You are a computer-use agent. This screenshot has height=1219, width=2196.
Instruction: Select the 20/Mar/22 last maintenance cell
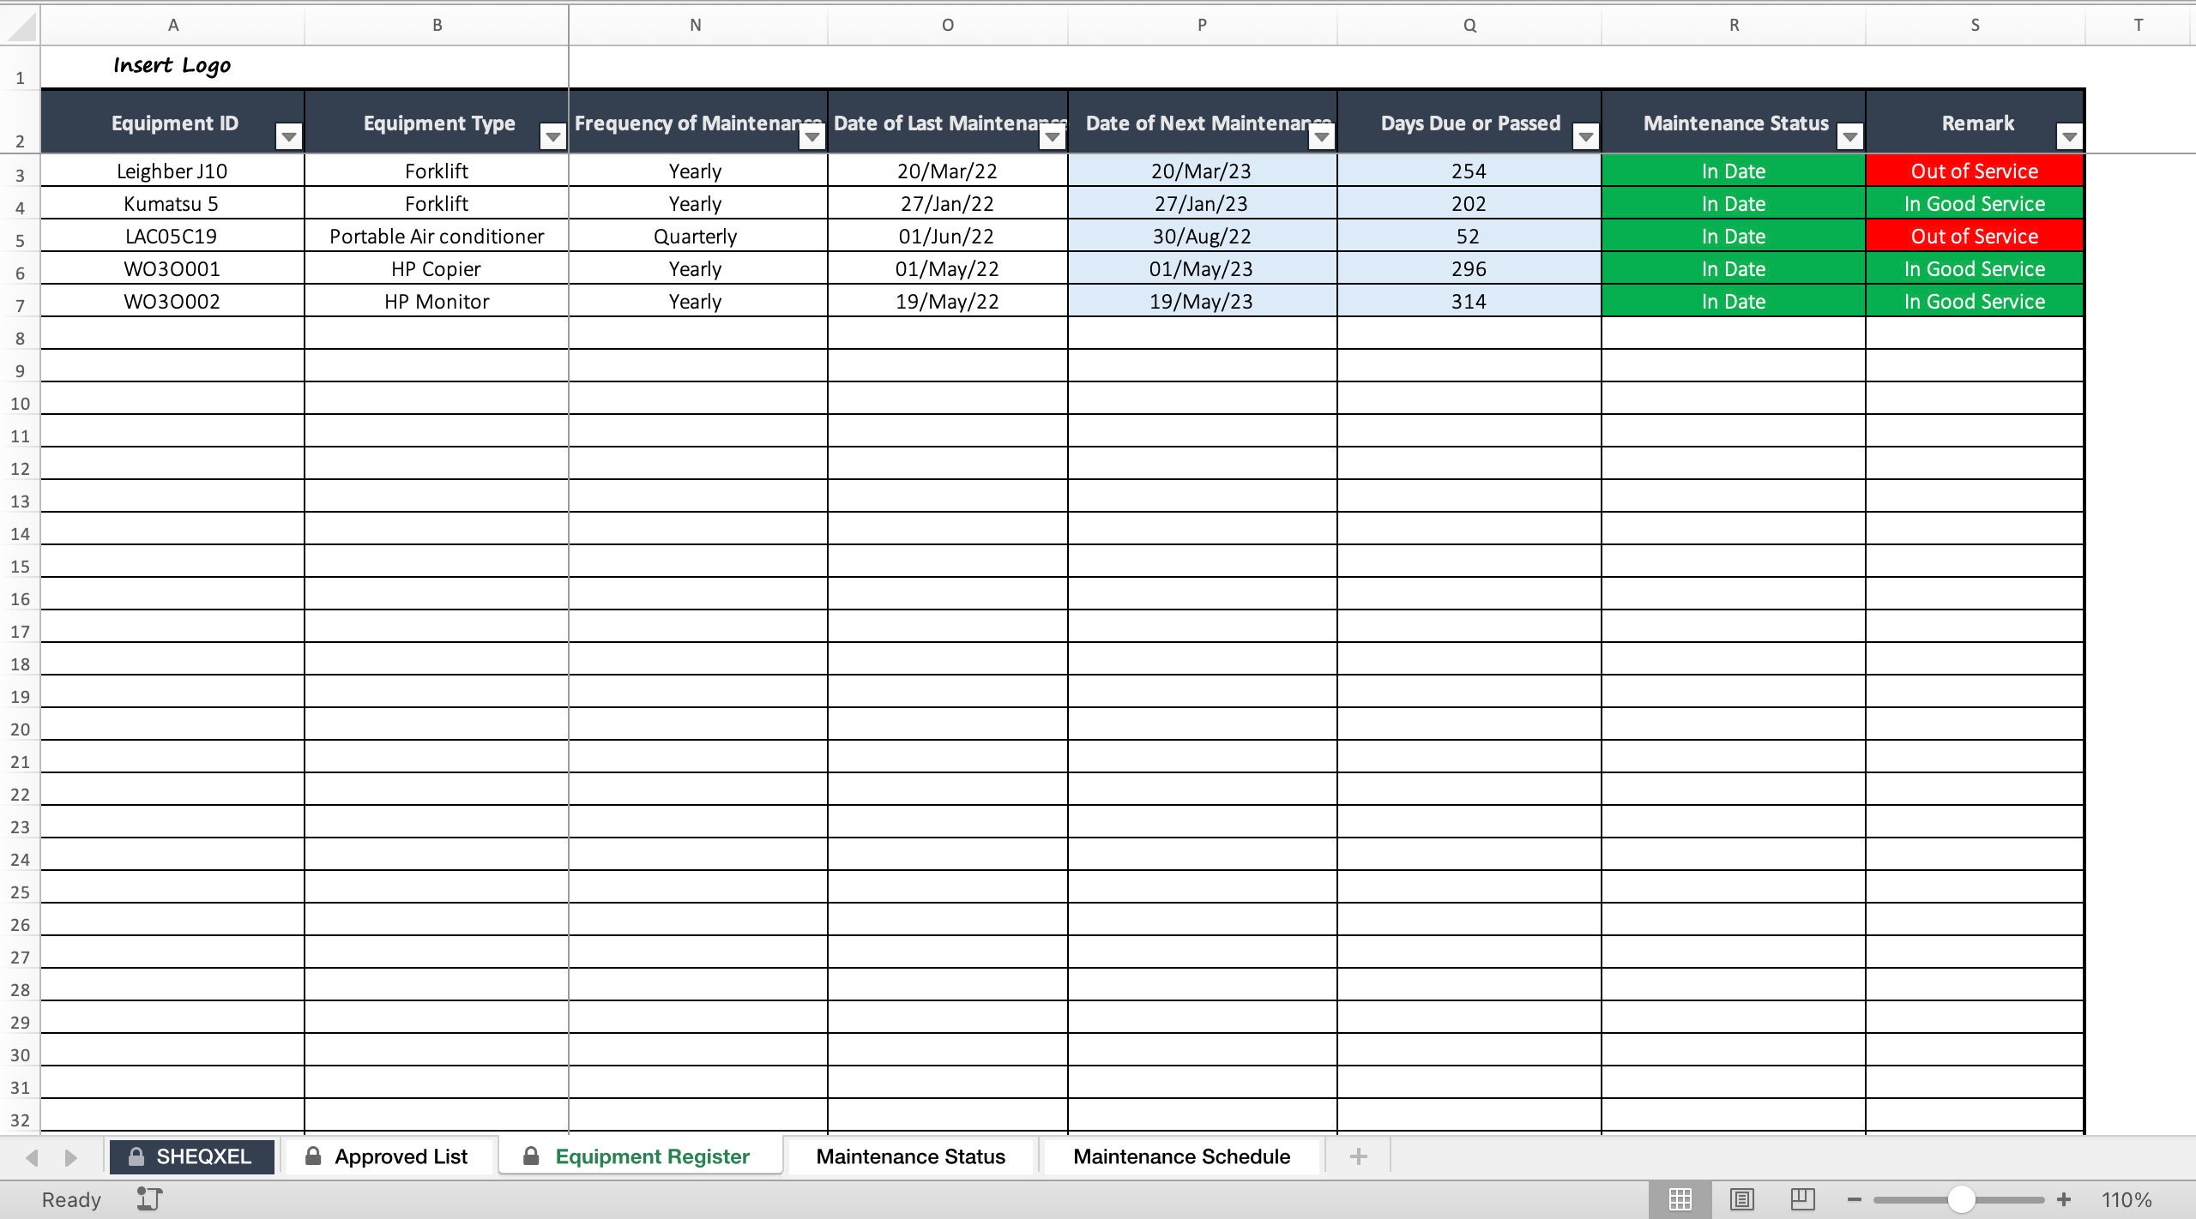tap(948, 171)
